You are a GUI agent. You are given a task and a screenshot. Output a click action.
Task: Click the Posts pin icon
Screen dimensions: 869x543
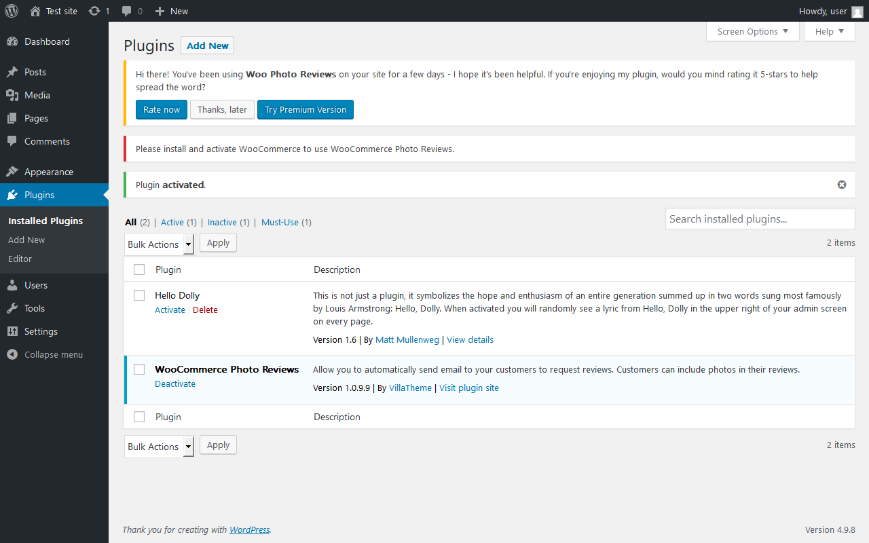click(x=12, y=72)
